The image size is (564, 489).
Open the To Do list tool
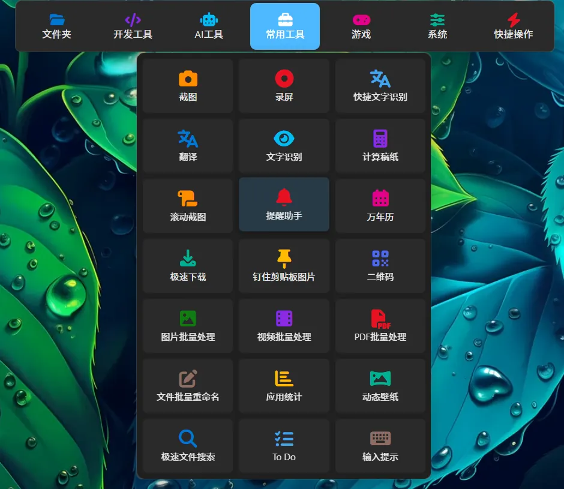pos(284,446)
